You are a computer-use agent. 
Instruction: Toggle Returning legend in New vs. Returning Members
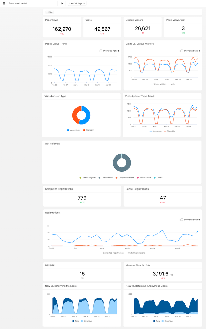click(x=86, y=321)
